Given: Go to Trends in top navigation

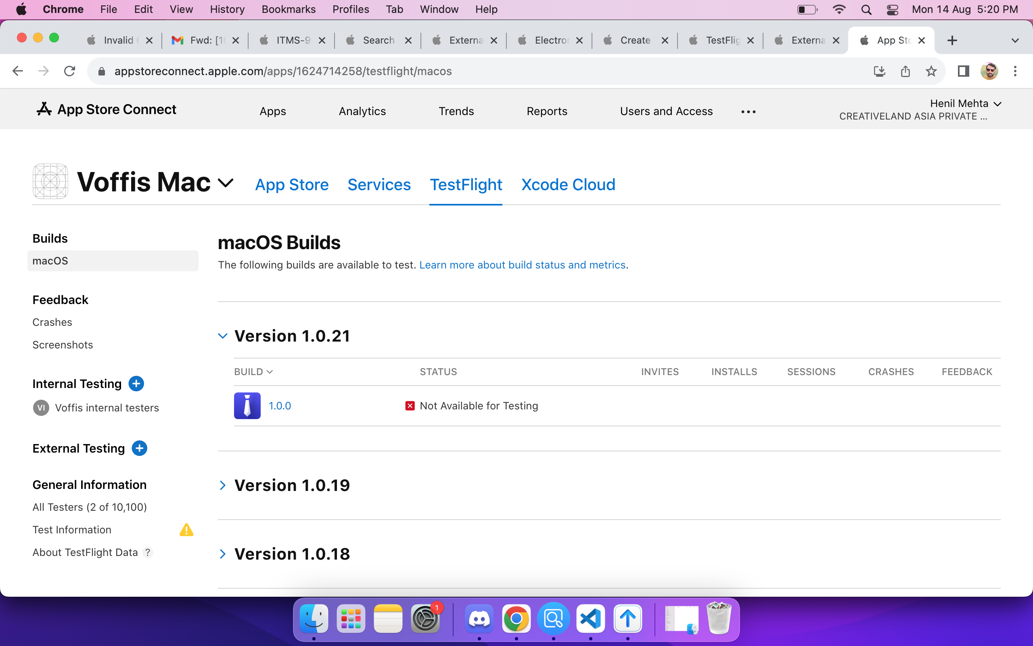Looking at the screenshot, I should (x=456, y=111).
